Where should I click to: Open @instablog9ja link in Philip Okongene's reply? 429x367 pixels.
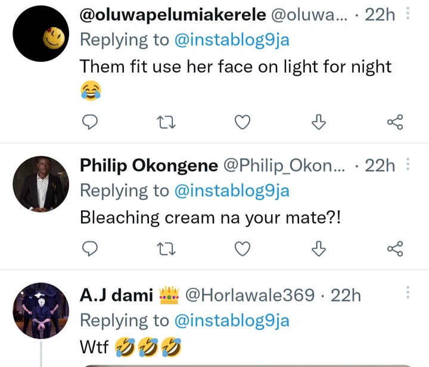[x=232, y=191]
